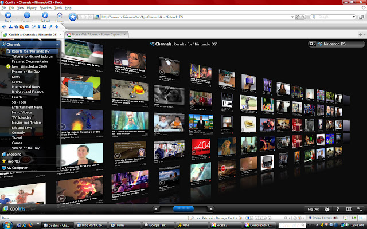
Task: Open the Online Friends status bar button
Action: 323,218
